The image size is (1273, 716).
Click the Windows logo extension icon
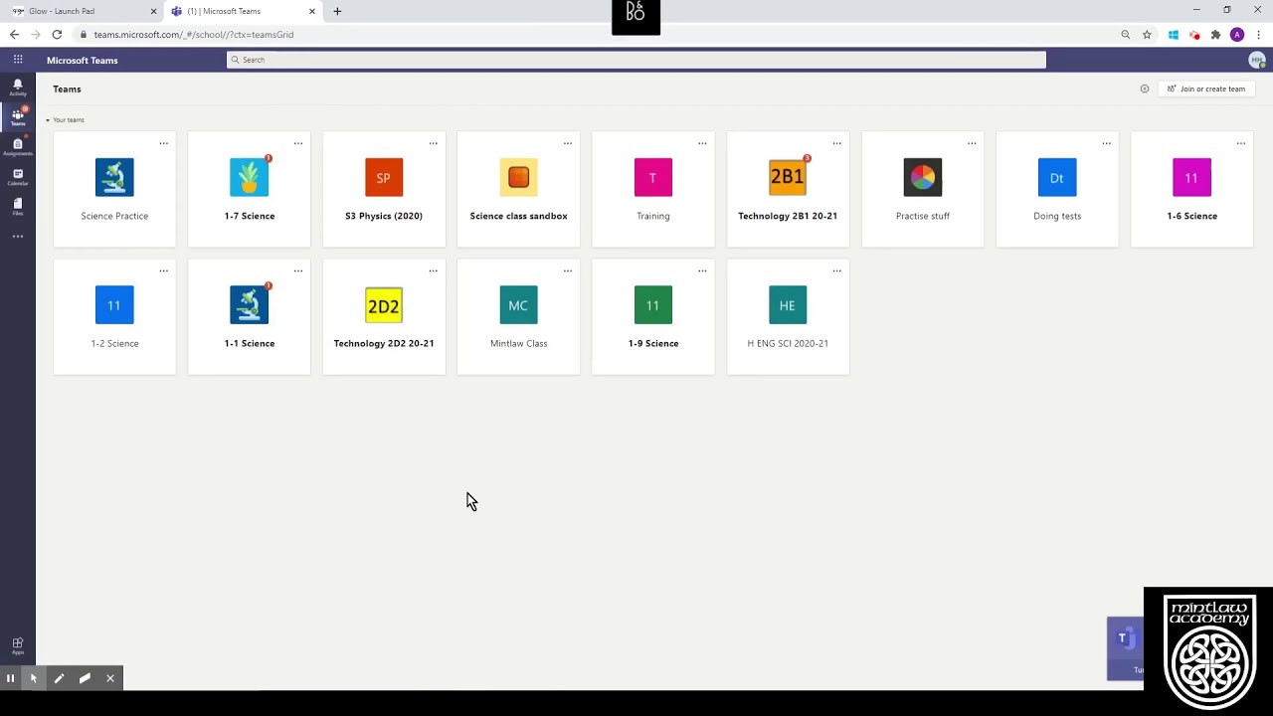coord(1174,35)
